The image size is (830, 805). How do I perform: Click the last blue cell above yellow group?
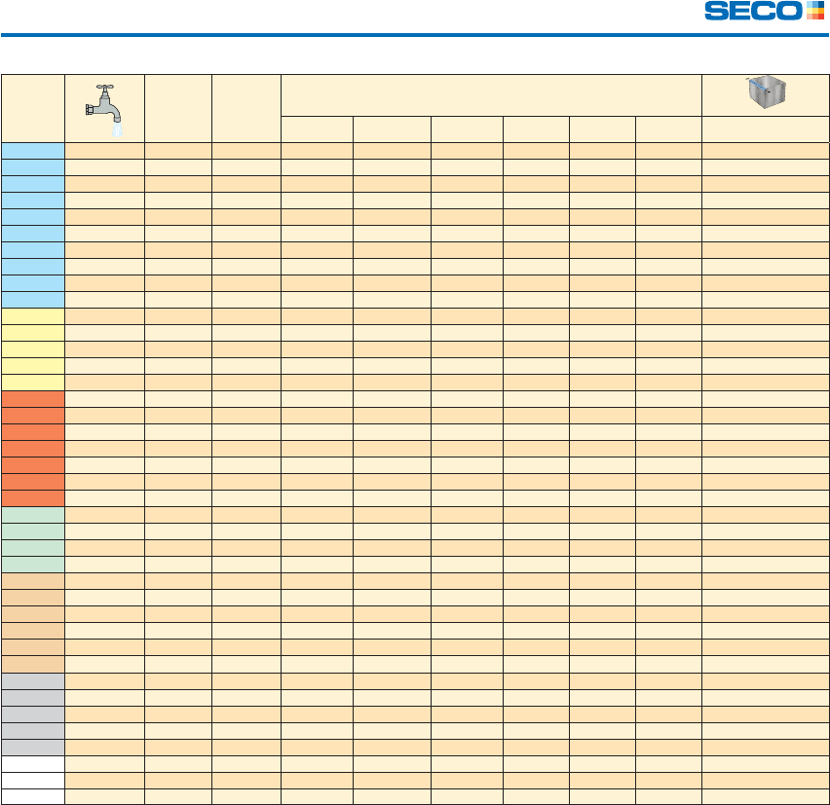click(x=33, y=299)
